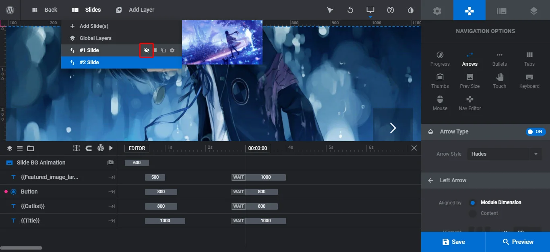Screen dimensions: 550x252
Task: Open Keyboard navigation options
Action: point(529,81)
